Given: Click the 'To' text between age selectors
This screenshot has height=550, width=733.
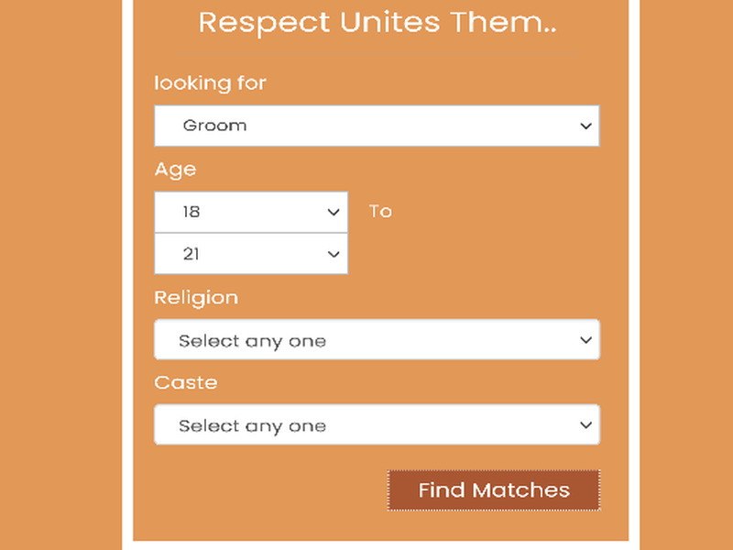Looking at the screenshot, I should coord(381,211).
